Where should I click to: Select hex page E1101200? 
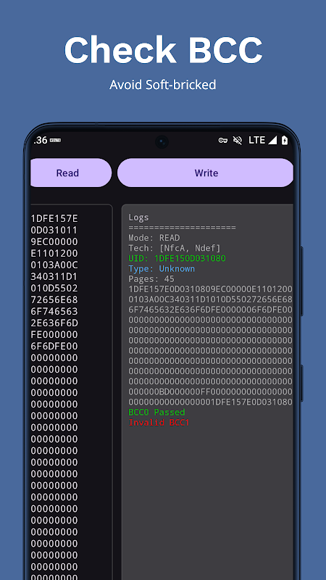pyautogui.click(x=54, y=253)
